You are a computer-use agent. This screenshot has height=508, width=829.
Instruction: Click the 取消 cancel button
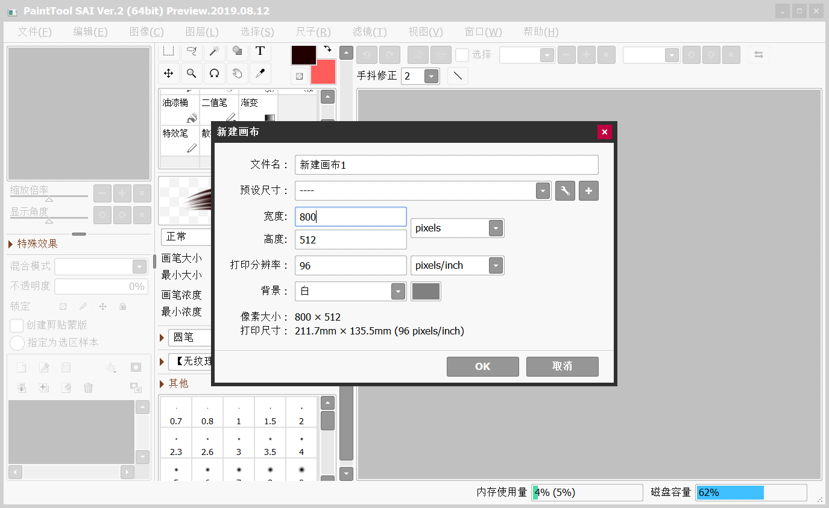tap(563, 366)
